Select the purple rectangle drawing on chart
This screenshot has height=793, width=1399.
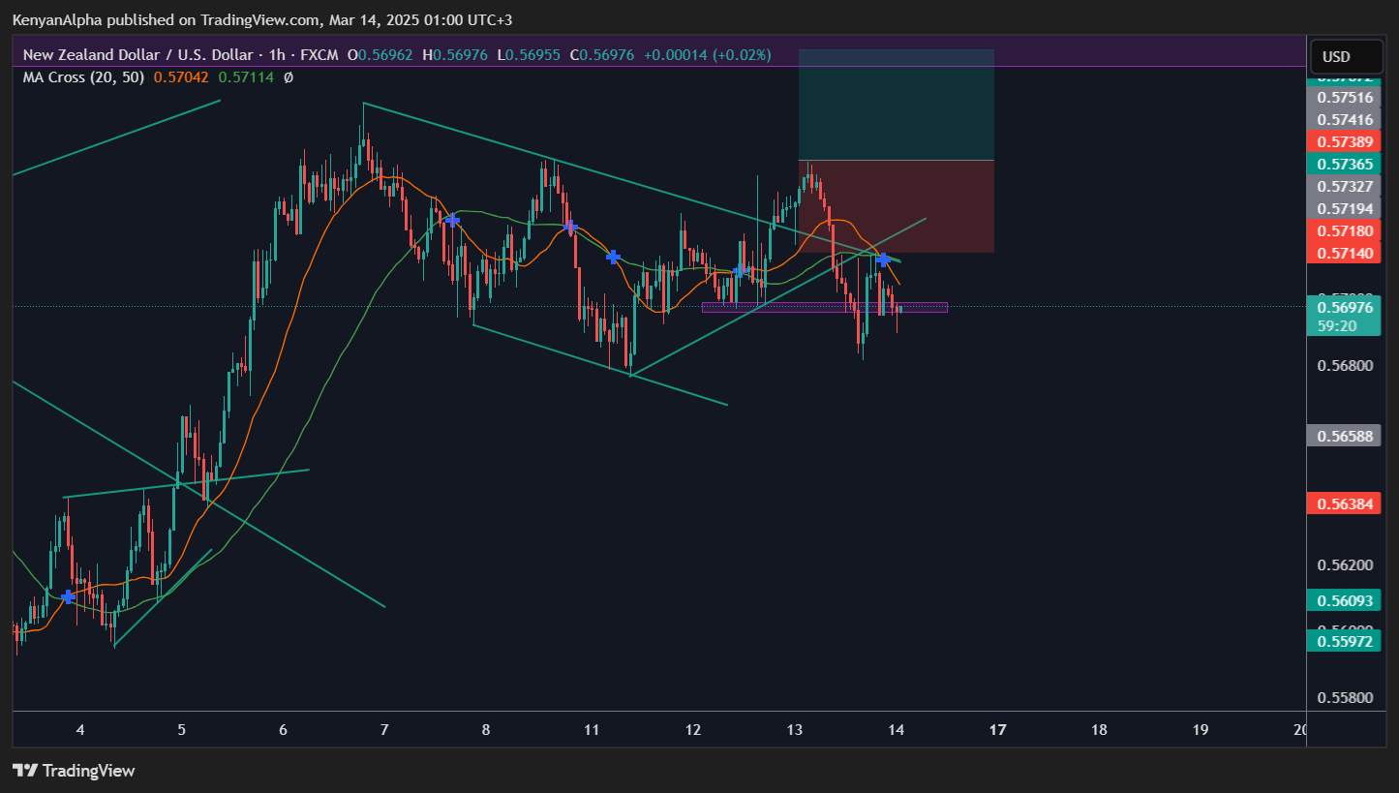(825, 308)
